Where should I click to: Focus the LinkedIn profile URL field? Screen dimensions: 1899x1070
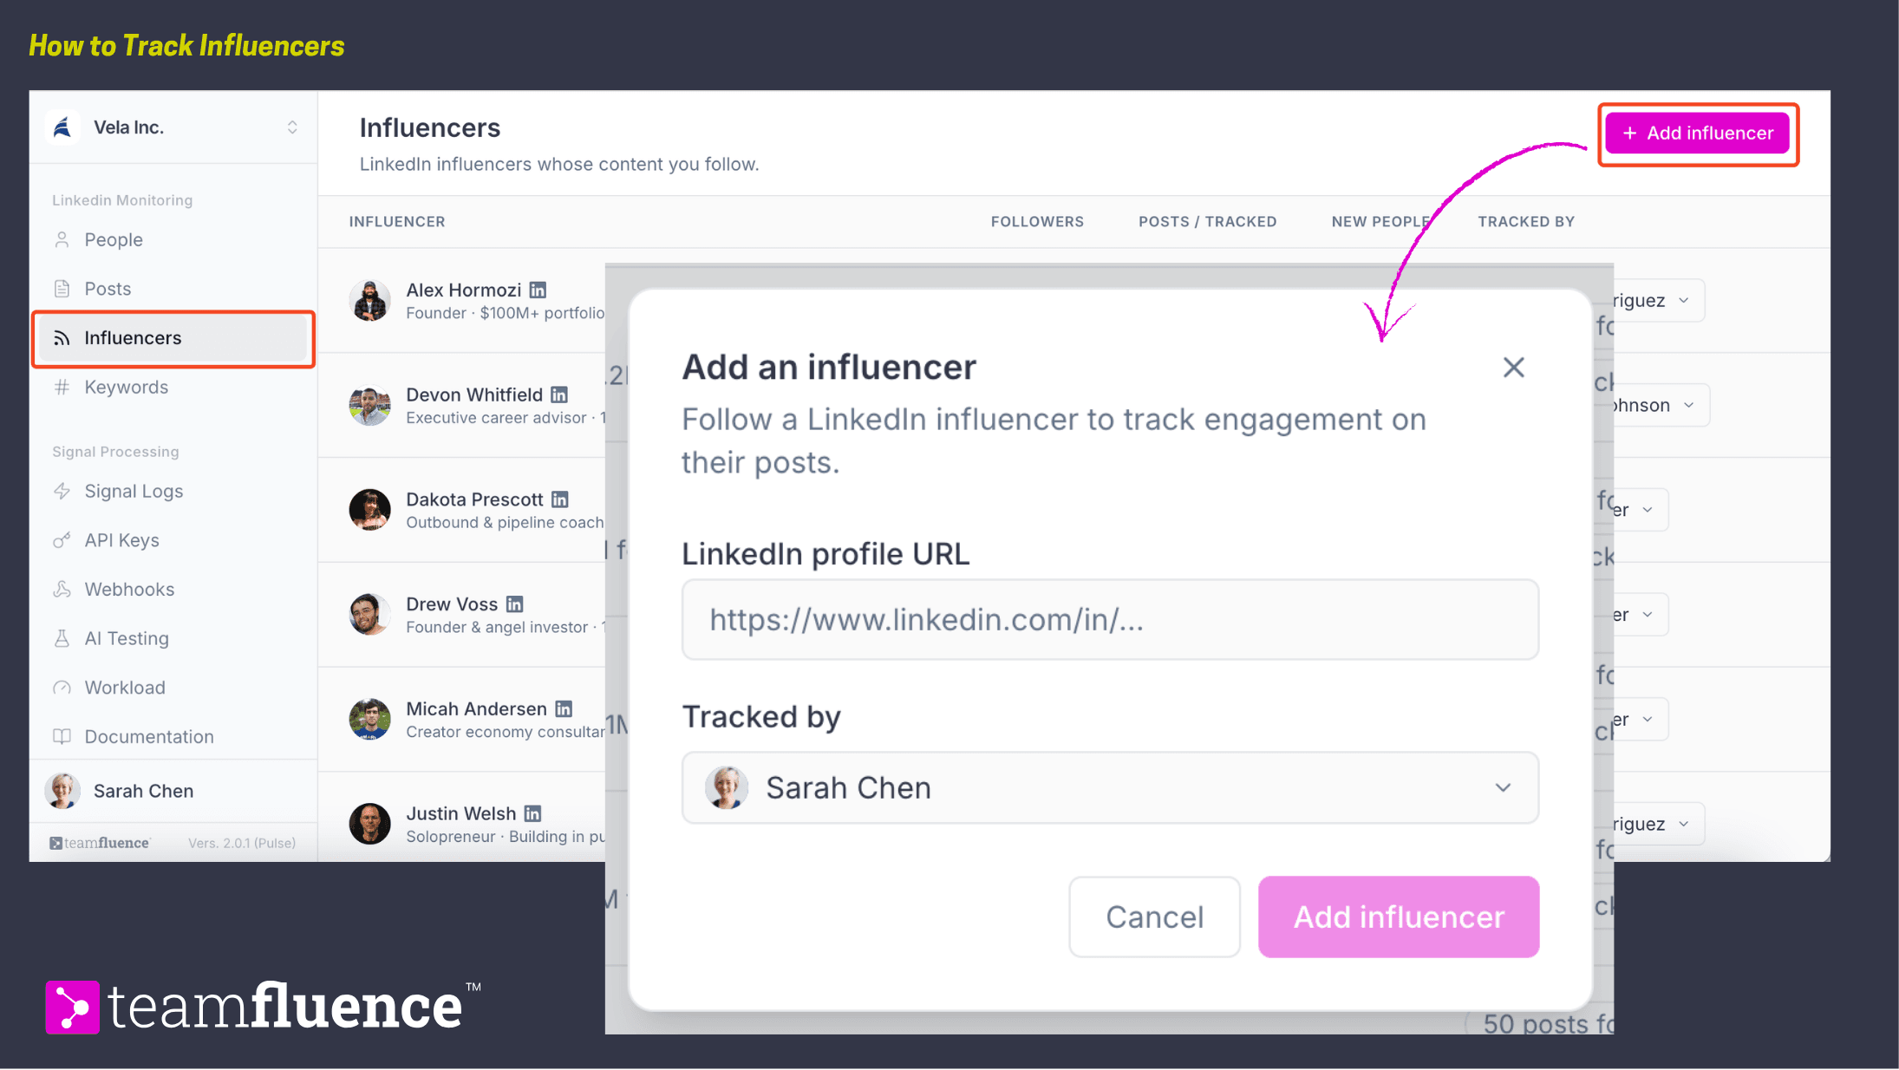1110,619
